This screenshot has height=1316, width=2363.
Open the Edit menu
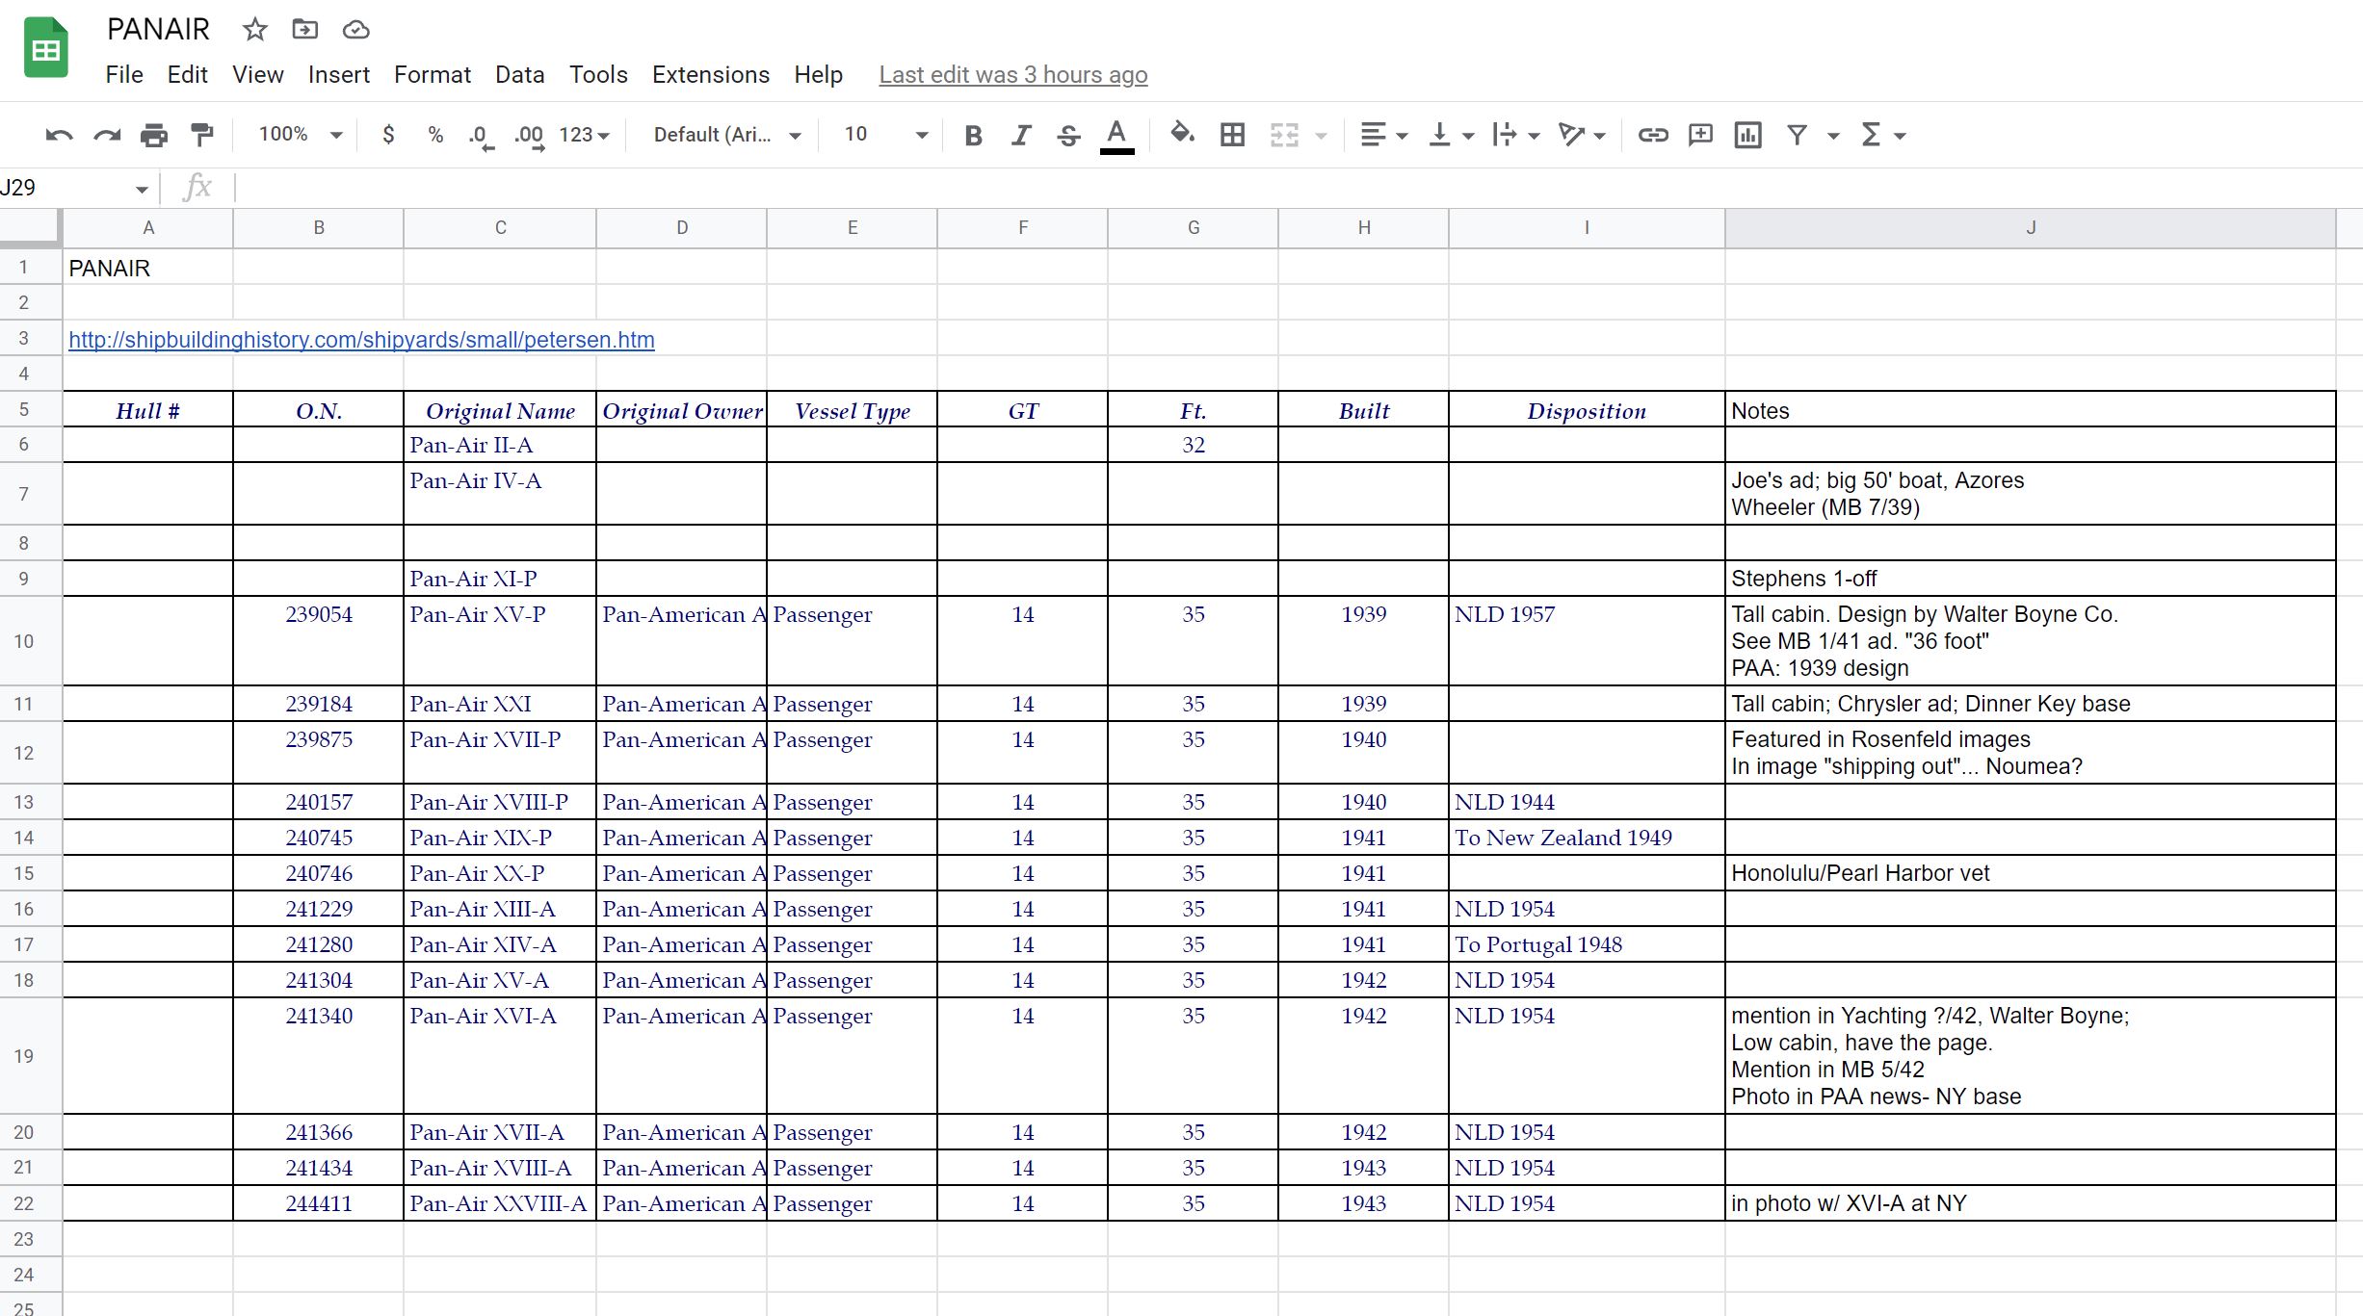[x=187, y=75]
